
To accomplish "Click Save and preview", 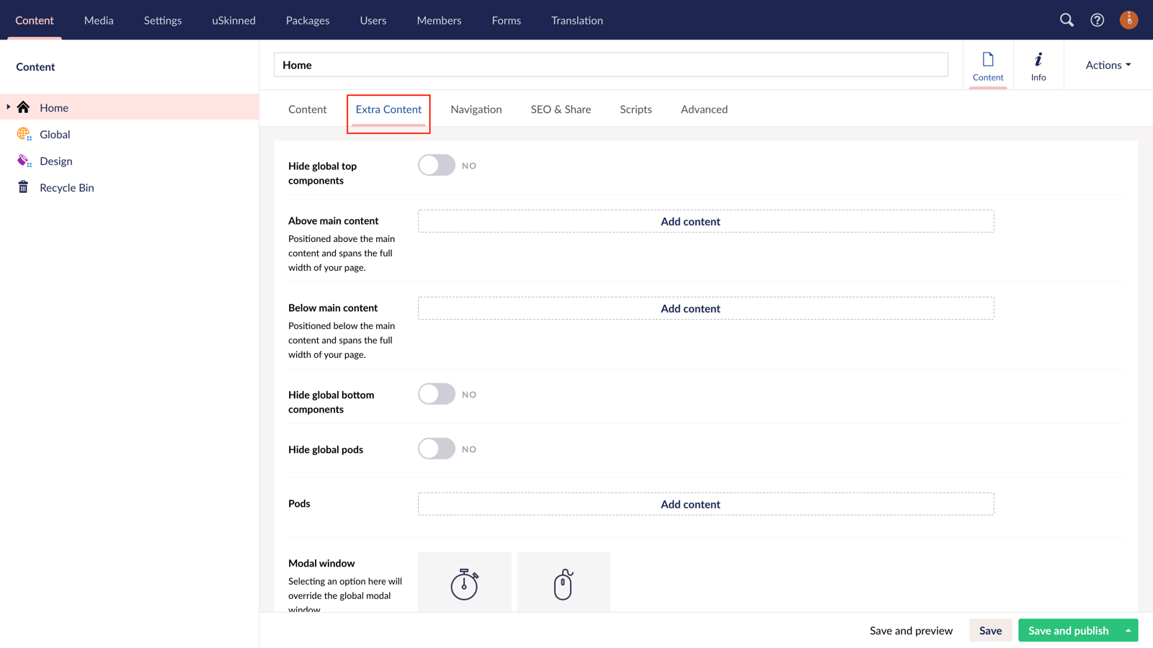I will pyautogui.click(x=911, y=630).
